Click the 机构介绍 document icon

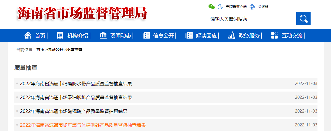pyautogui.click(x=60, y=35)
